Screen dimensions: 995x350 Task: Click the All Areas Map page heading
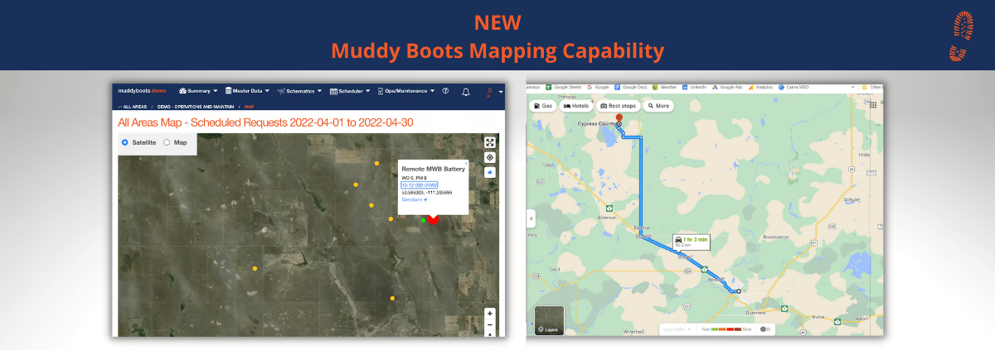coord(265,122)
